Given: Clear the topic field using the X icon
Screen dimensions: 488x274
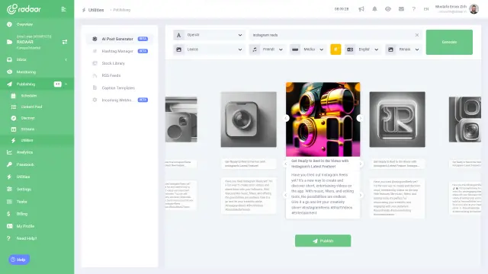Looking at the screenshot, I should (417, 35).
